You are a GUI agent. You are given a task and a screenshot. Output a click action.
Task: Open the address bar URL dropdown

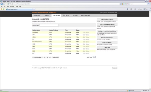pyautogui.click(x=120, y=4)
